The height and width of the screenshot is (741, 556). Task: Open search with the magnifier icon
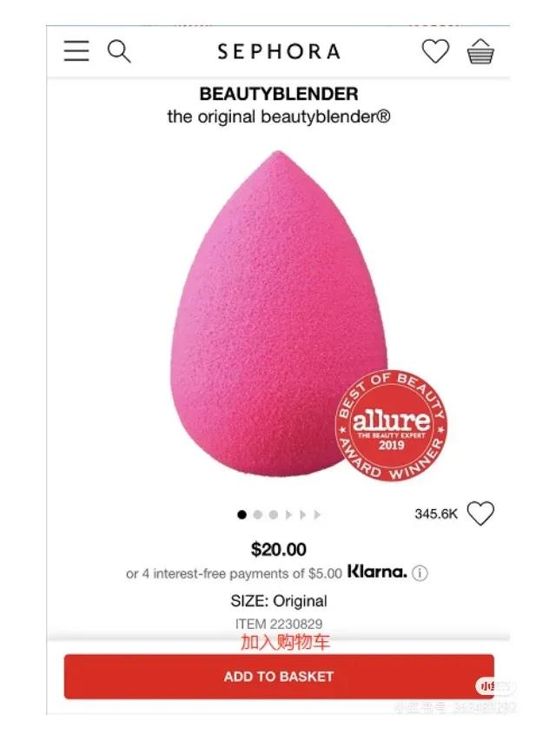tap(119, 51)
